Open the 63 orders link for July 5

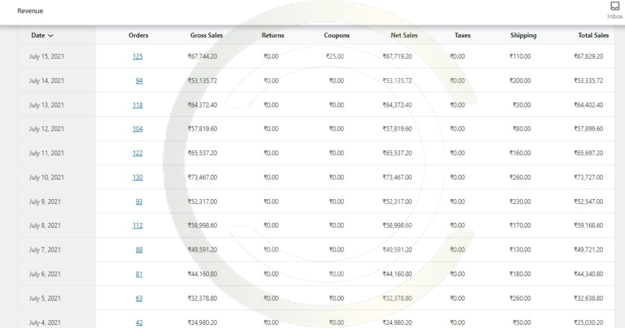tap(139, 298)
